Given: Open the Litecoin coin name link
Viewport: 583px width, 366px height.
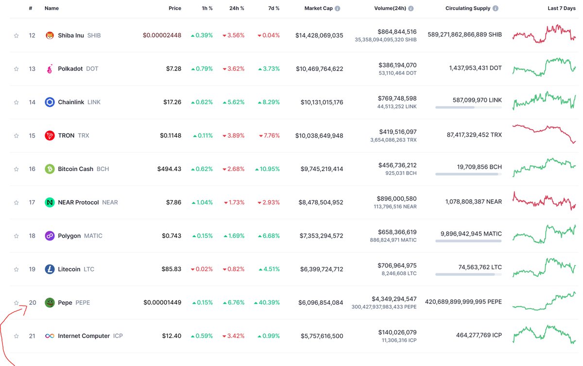Looking at the screenshot, I should click(70, 269).
